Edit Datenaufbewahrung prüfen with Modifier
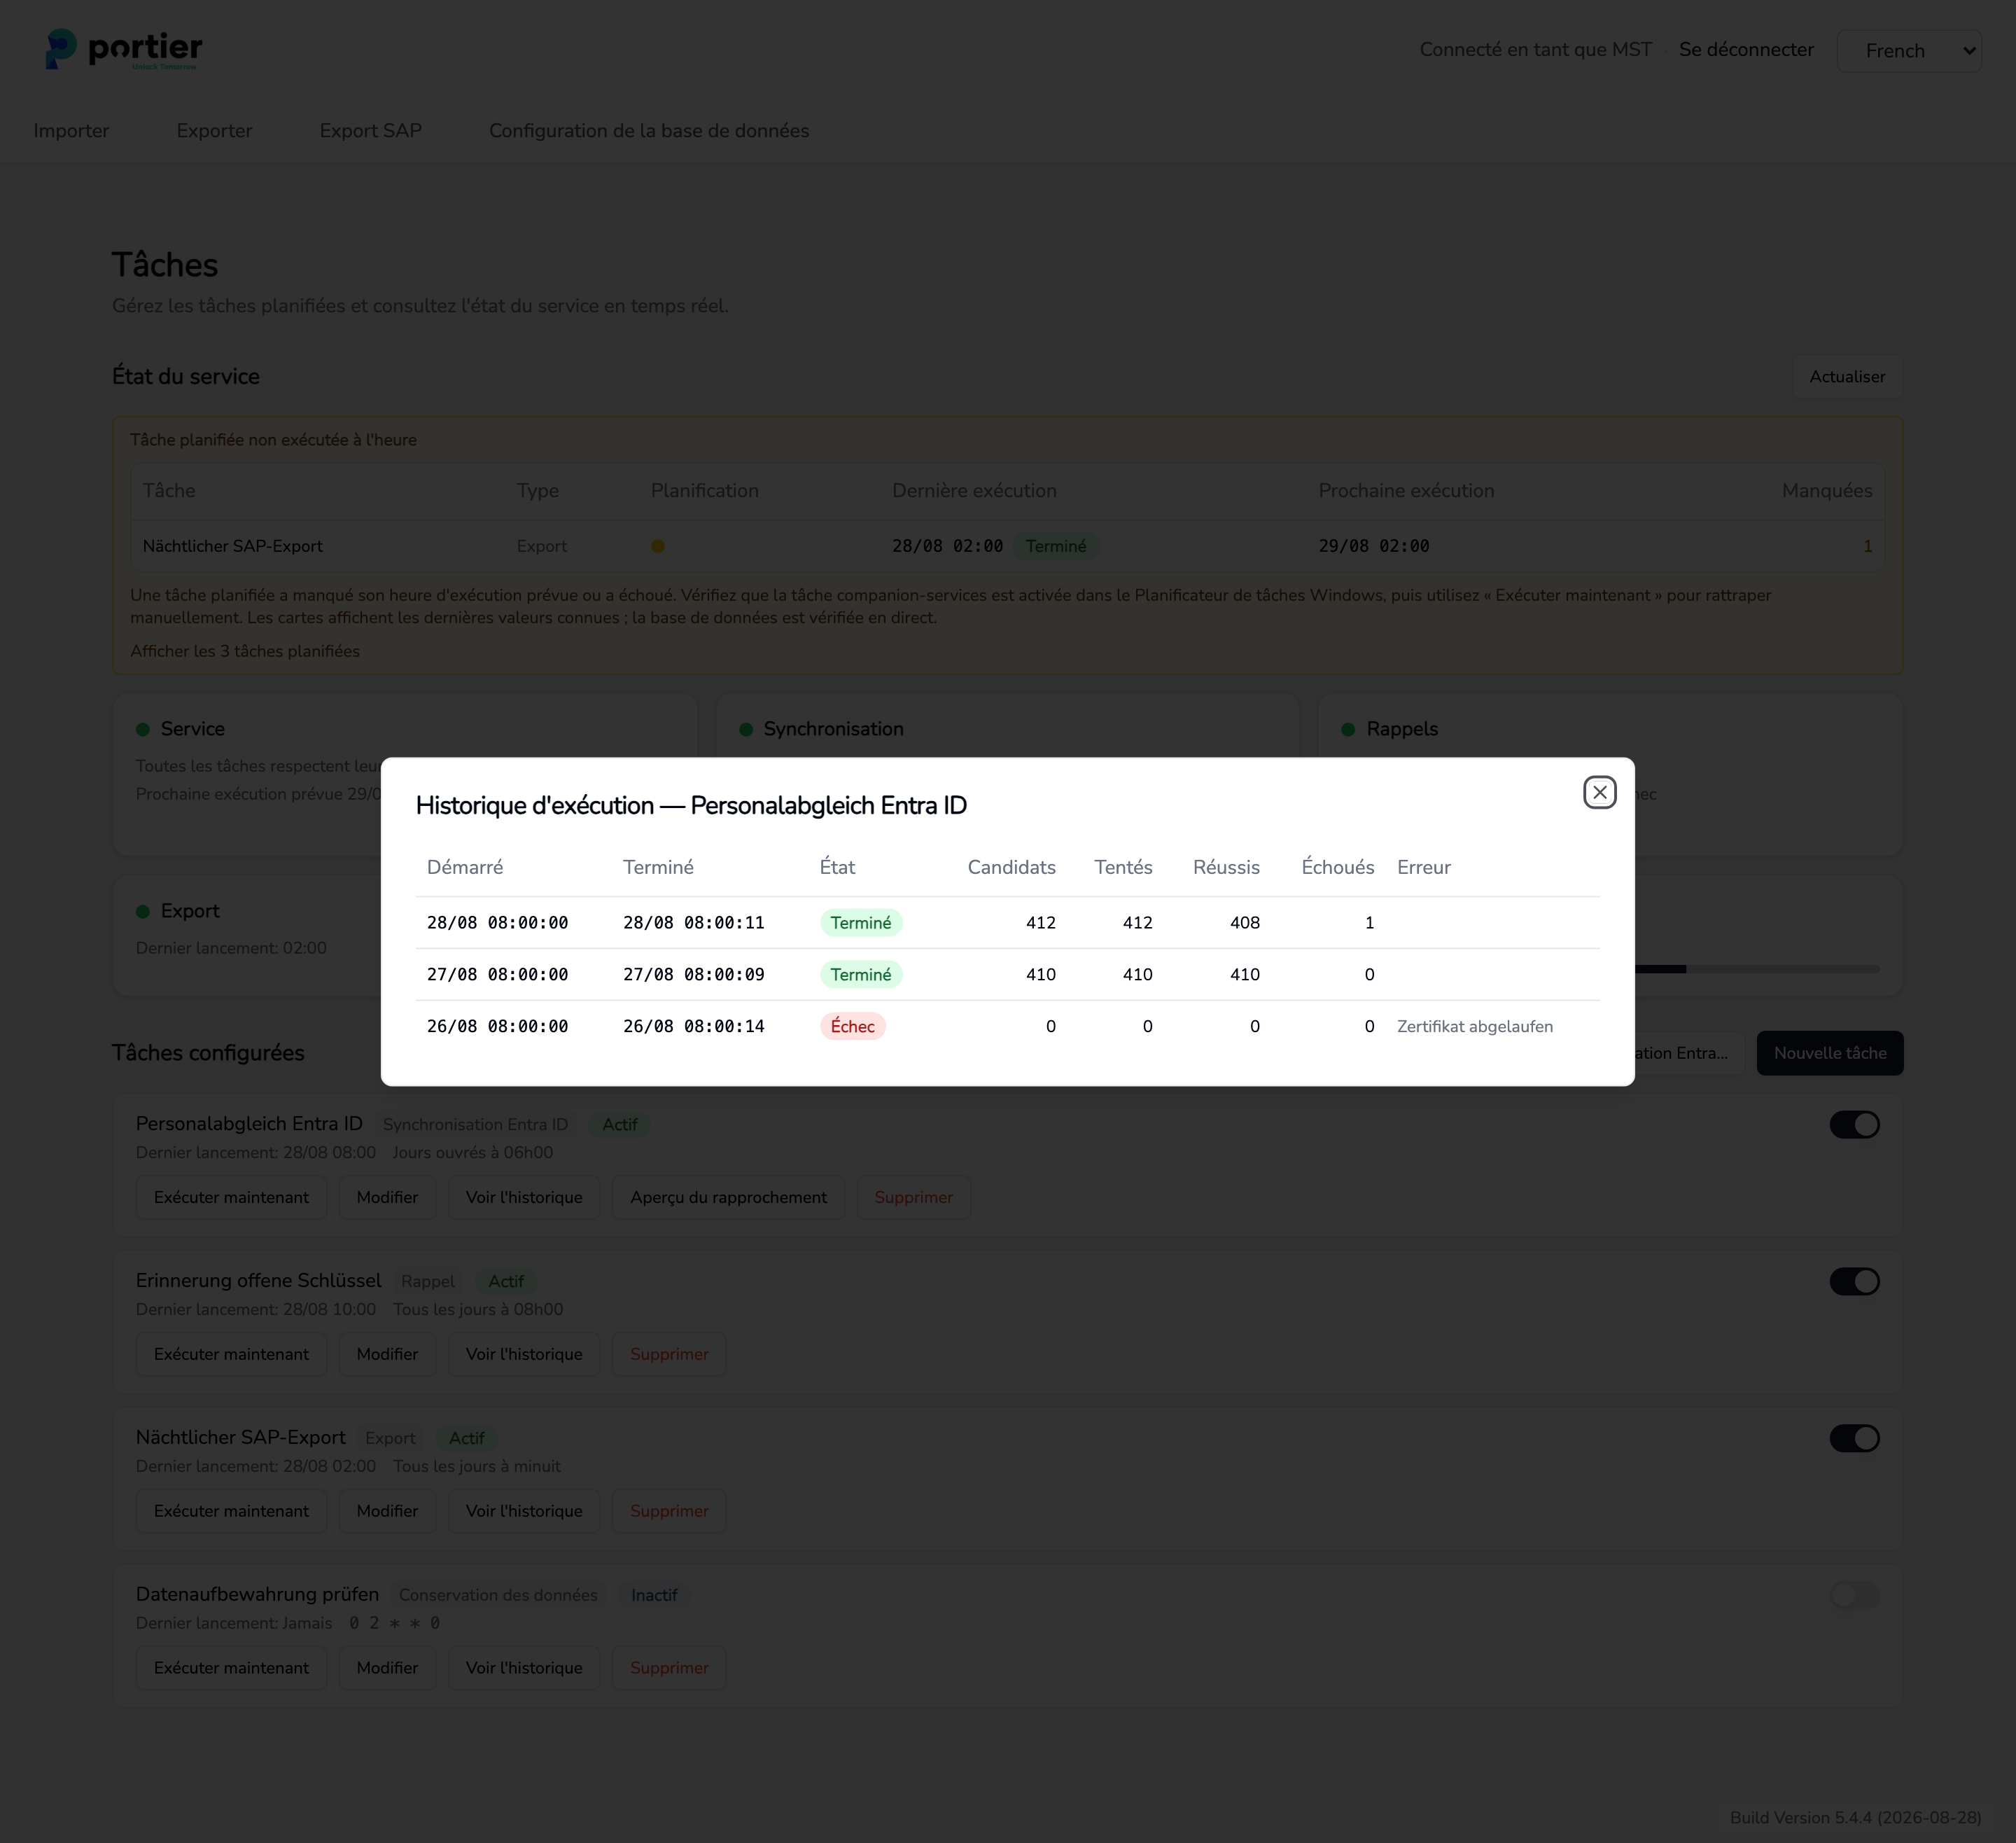2016x1843 pixels. 387,1669
